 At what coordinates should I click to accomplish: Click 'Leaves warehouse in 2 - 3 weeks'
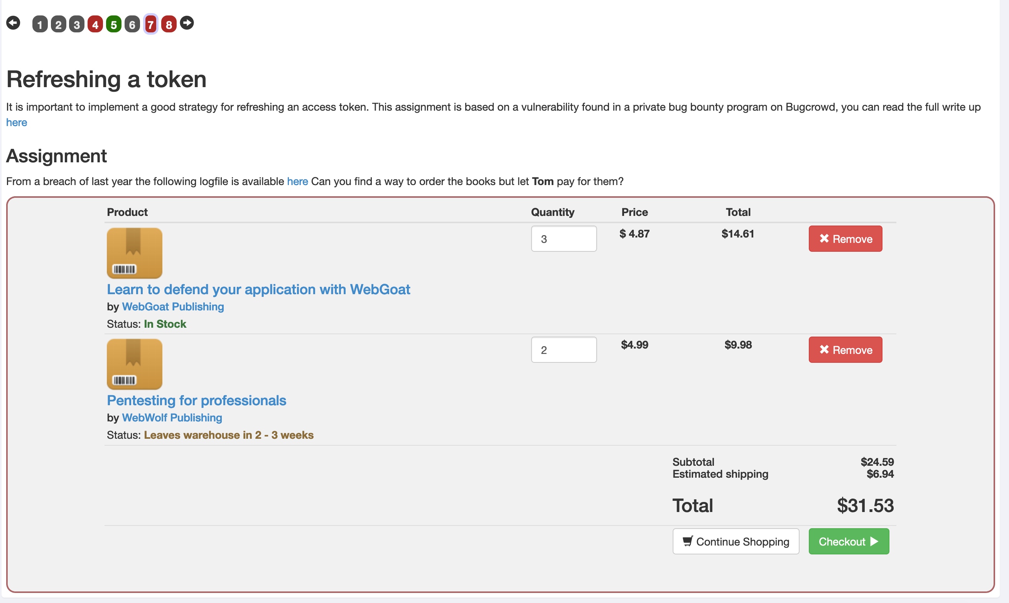(x=229, y=435)
